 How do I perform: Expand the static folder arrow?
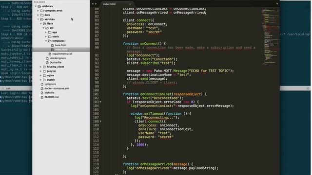(46, 37)
